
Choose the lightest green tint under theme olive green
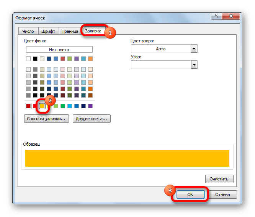pyautogui.click(x=70, y=69)
